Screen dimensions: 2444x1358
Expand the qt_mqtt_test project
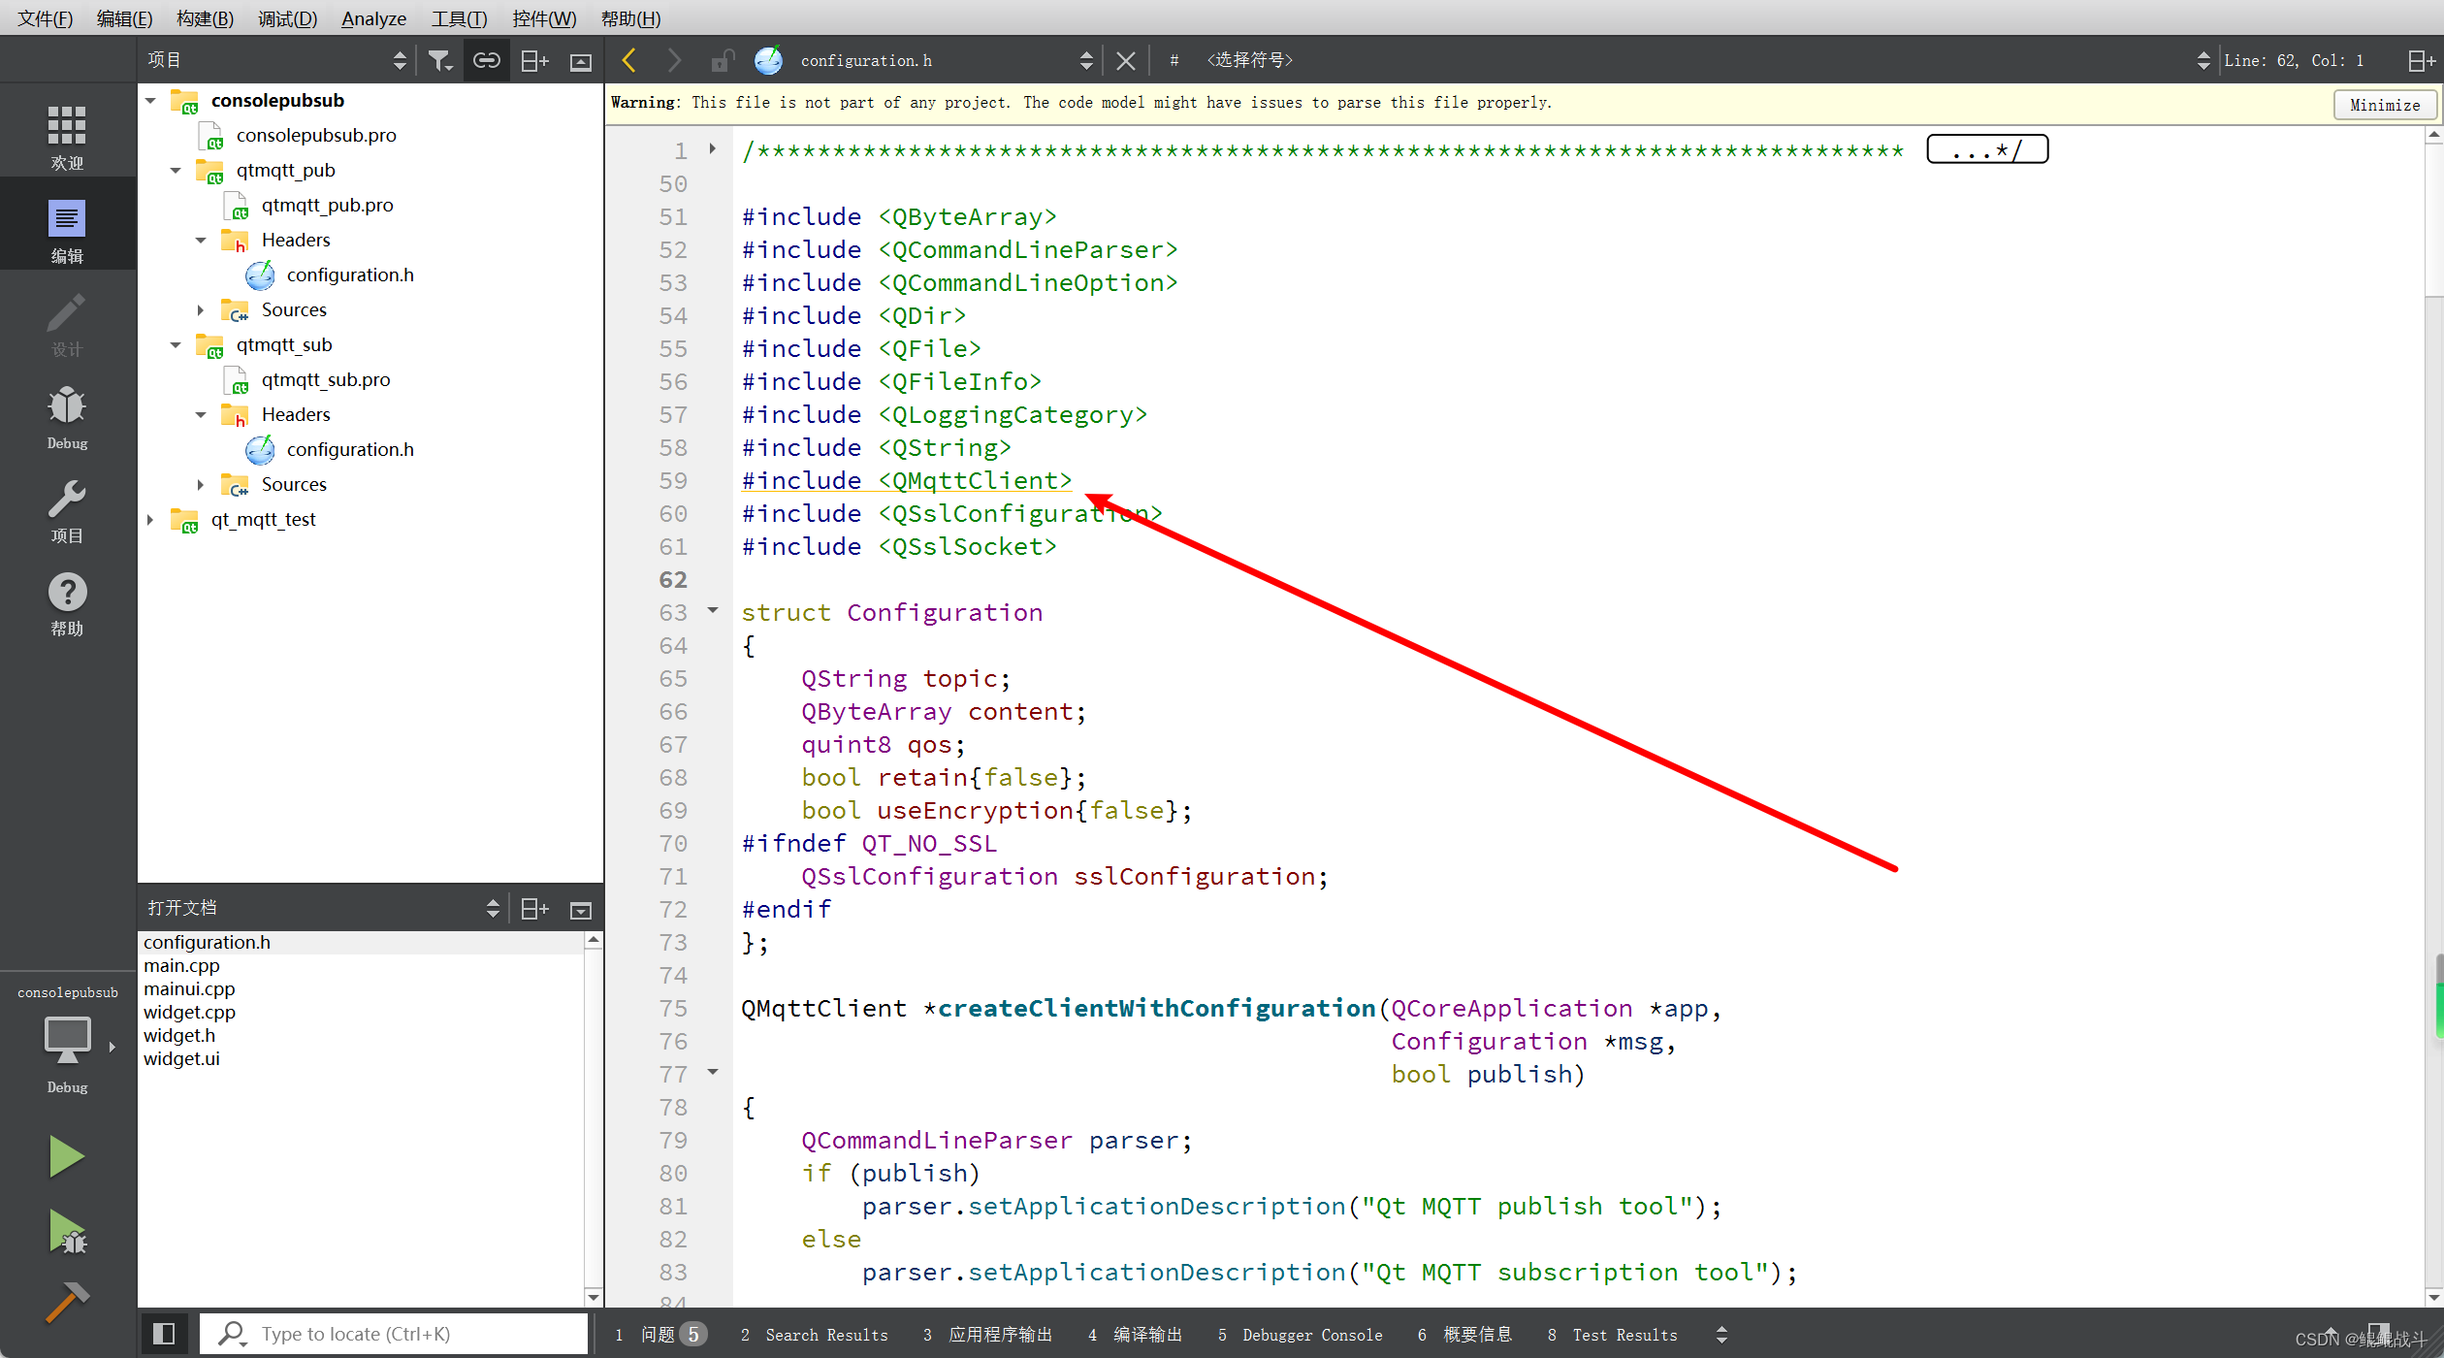[x=150, y=520]
